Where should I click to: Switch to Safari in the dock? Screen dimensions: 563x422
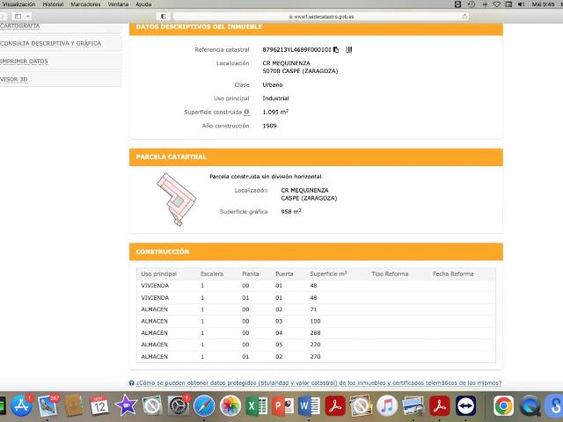[x=204, y=406]
